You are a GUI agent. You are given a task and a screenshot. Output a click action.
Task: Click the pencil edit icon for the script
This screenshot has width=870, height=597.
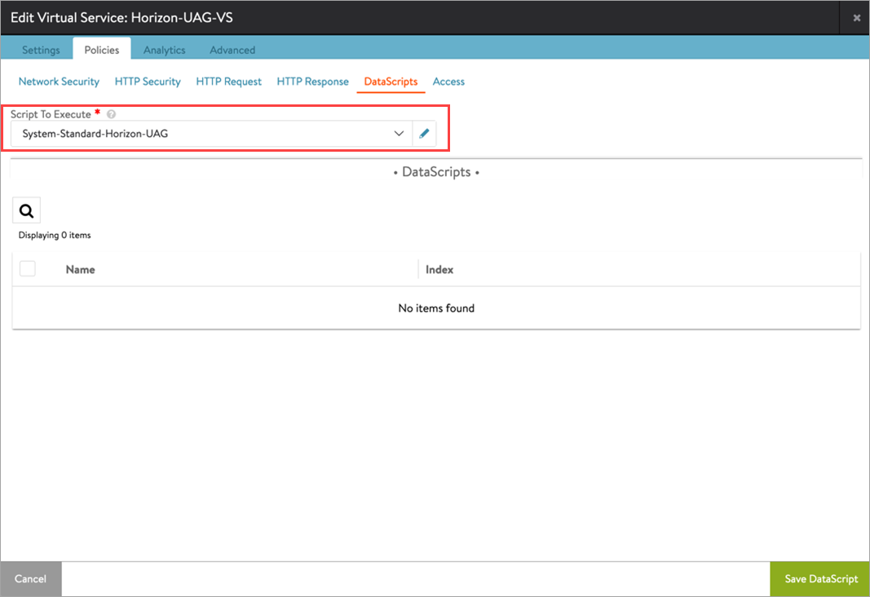coord(425,134)
